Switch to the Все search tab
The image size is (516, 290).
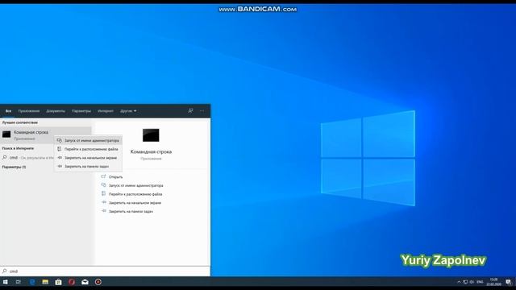[x=8, y=111]
